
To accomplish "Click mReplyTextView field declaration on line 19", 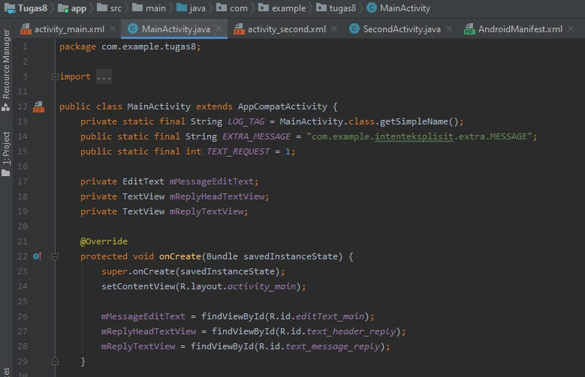I will point(207,211).
